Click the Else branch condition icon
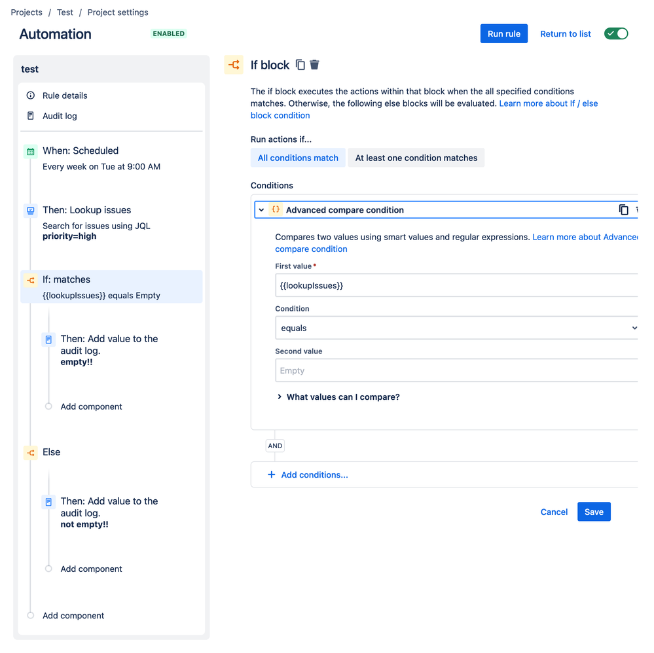Viewport: 654px width, 653px height. tap(30, 452)
